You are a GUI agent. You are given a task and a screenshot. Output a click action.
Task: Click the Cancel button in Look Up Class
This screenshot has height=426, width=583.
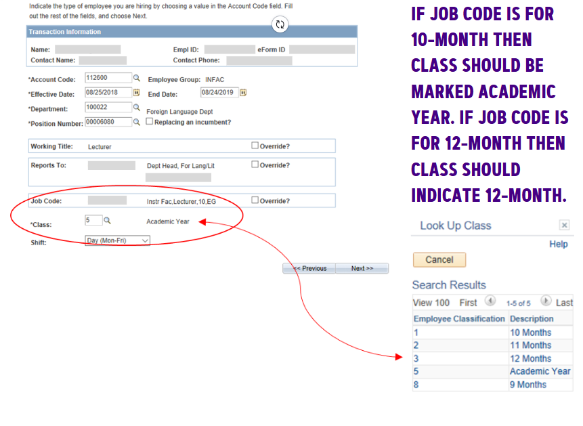(x=439, y=259)
